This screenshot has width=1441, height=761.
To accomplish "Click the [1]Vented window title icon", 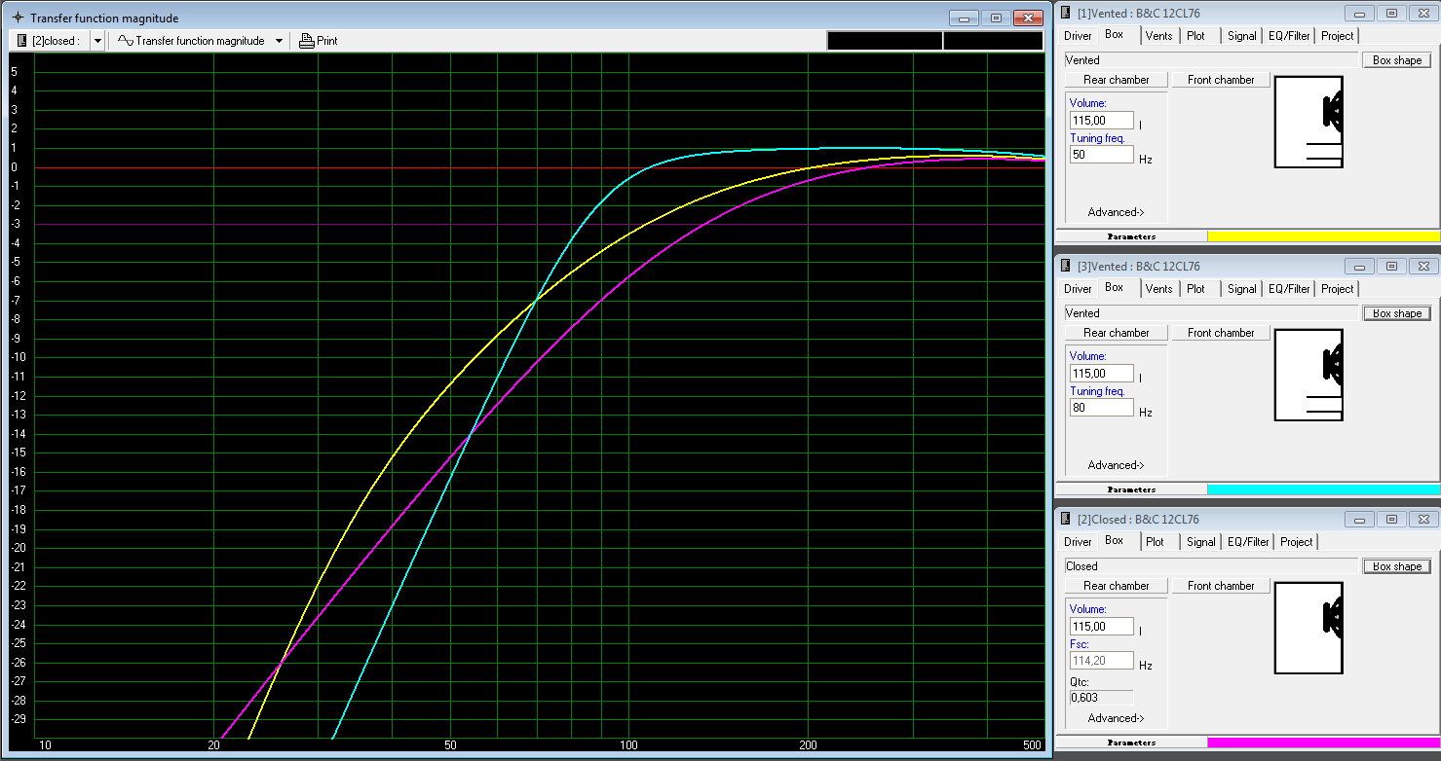I will tap(1066, 13).
